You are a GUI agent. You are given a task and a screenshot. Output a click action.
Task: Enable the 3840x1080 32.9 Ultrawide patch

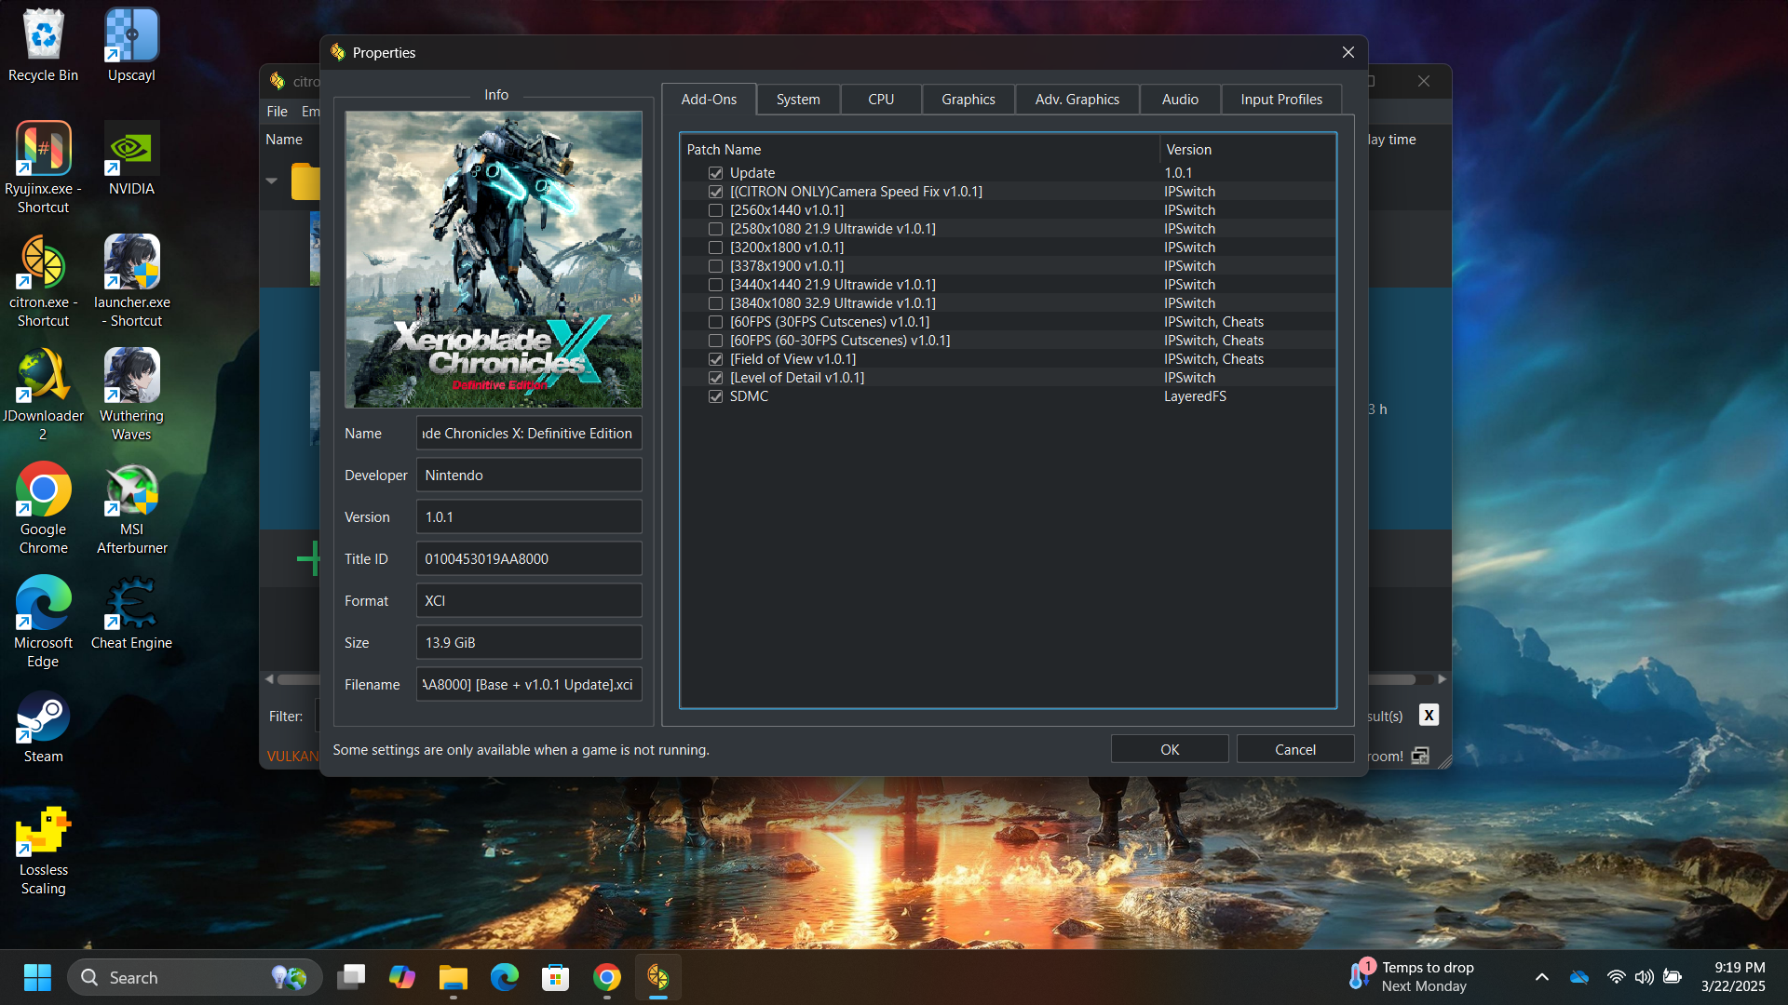(x=715, y=303)
